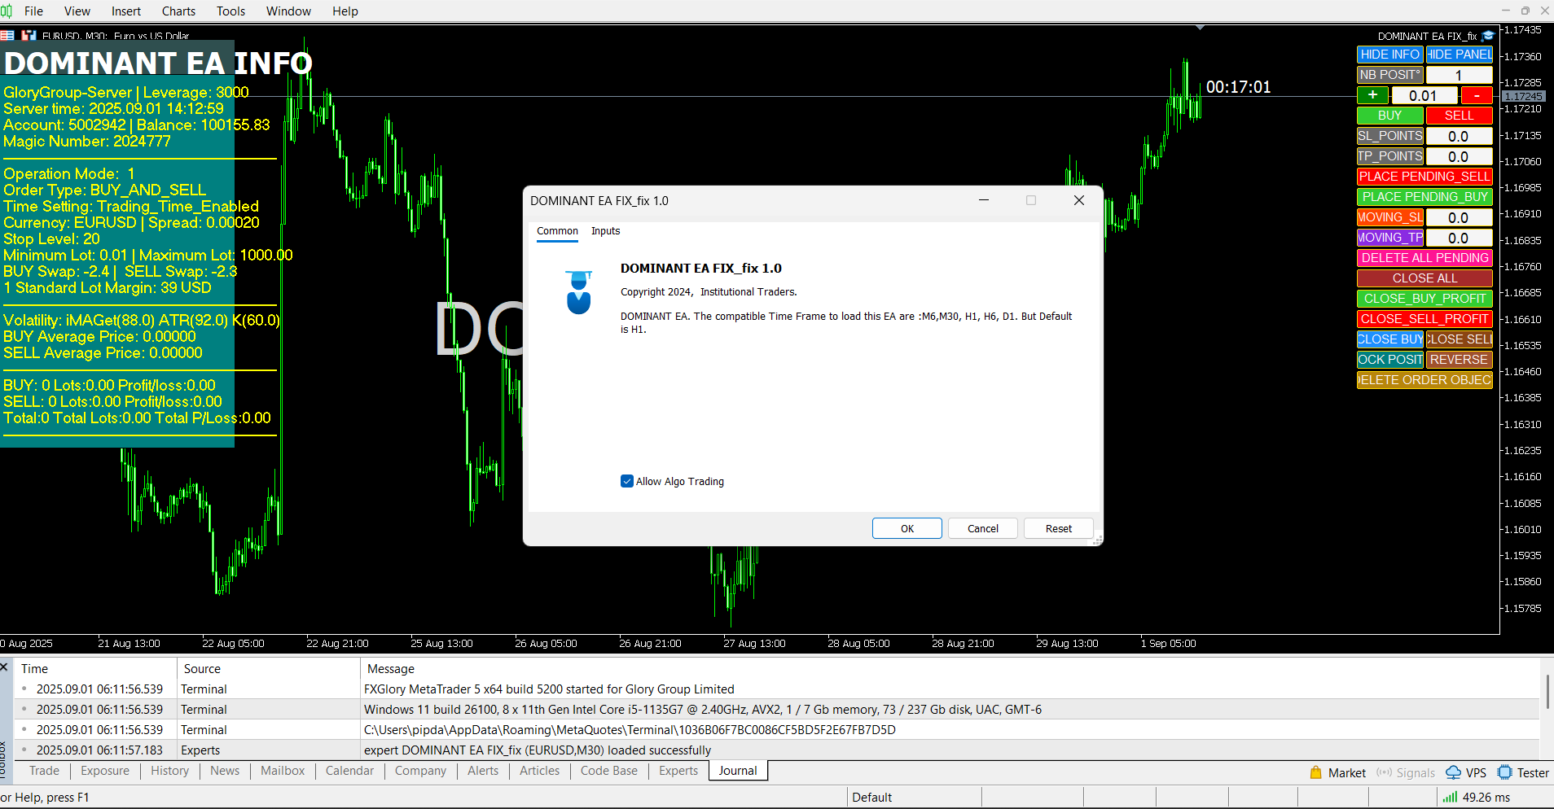Decrease lot size with red minus button
Screen dimensions: 1554x809
pos(1477,95)
